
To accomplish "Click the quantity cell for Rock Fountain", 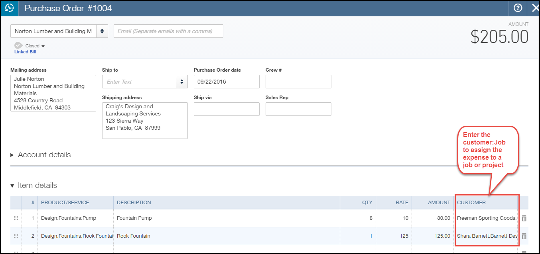I will point(358,236).
